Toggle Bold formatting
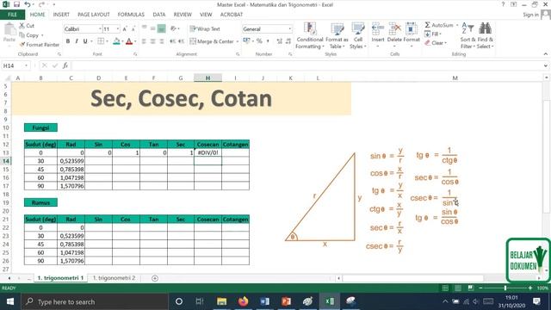Viewport: 551px width, 310px height. coord(68,41)
